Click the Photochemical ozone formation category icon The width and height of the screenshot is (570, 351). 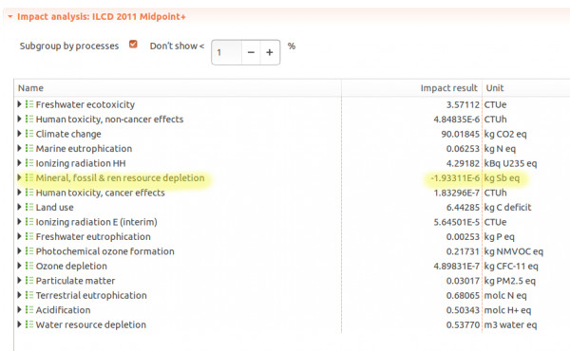tap(29, 250)
